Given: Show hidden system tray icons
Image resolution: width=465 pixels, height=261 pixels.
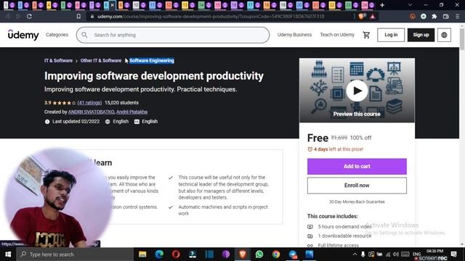Looking at the screenshot, I should click(355, 254).
